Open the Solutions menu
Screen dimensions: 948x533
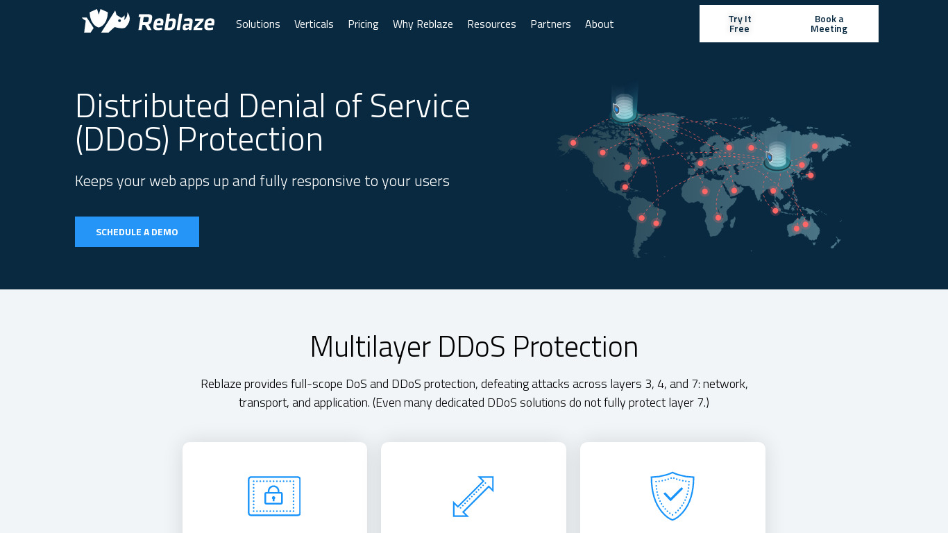(258, 24)
